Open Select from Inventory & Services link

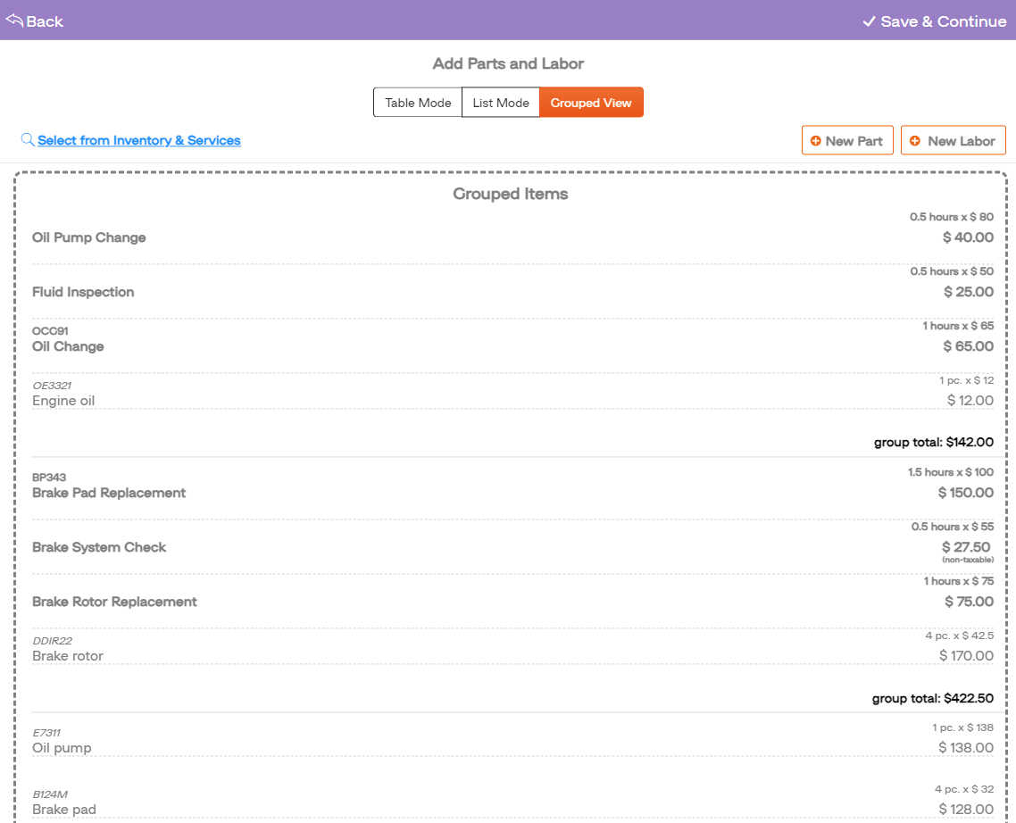pos(139,140)
